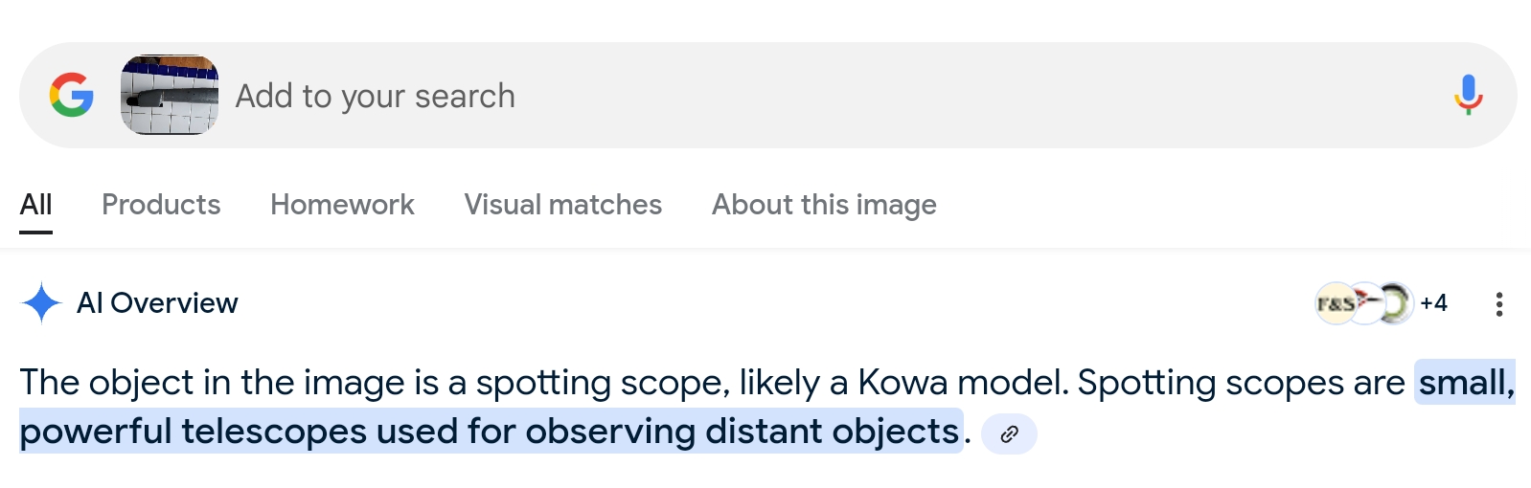1531x488 pixels.
Task: Click the highlighted word "small,"
Action: pos(1466,383)
